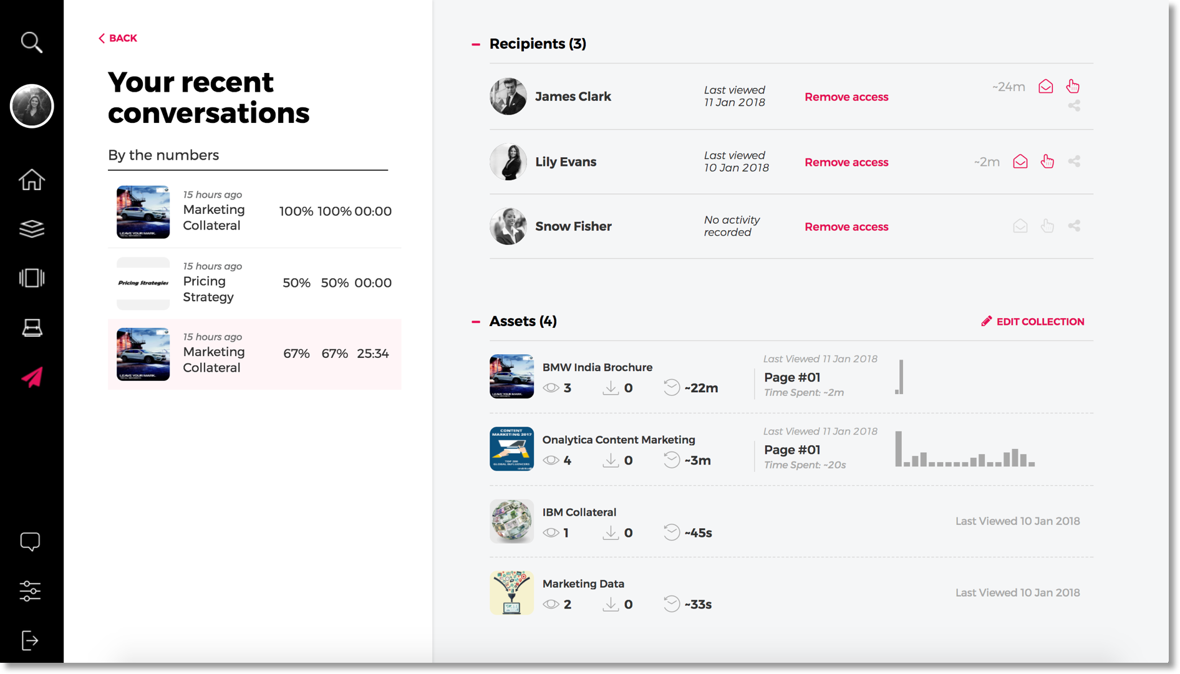1180x674 pixels.
Task: Select the Pricing Strategy conversation
Action: tap(254, 283)
